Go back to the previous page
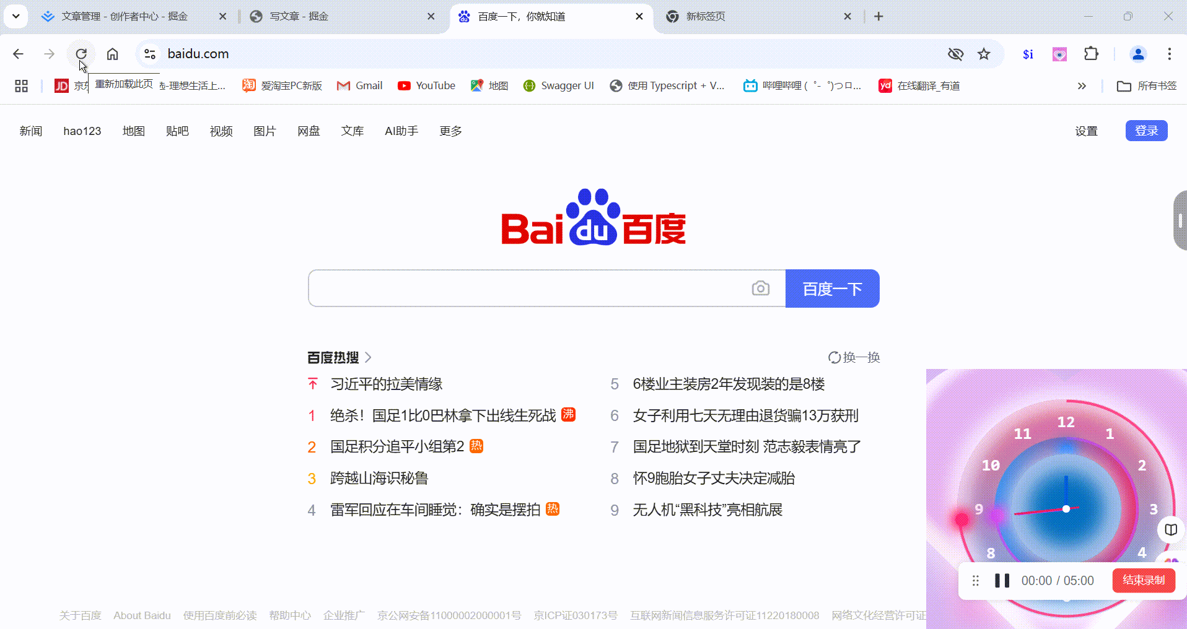Image resolution: width=1187 pixels, height=629 pixels. click(x=18, y=54)
